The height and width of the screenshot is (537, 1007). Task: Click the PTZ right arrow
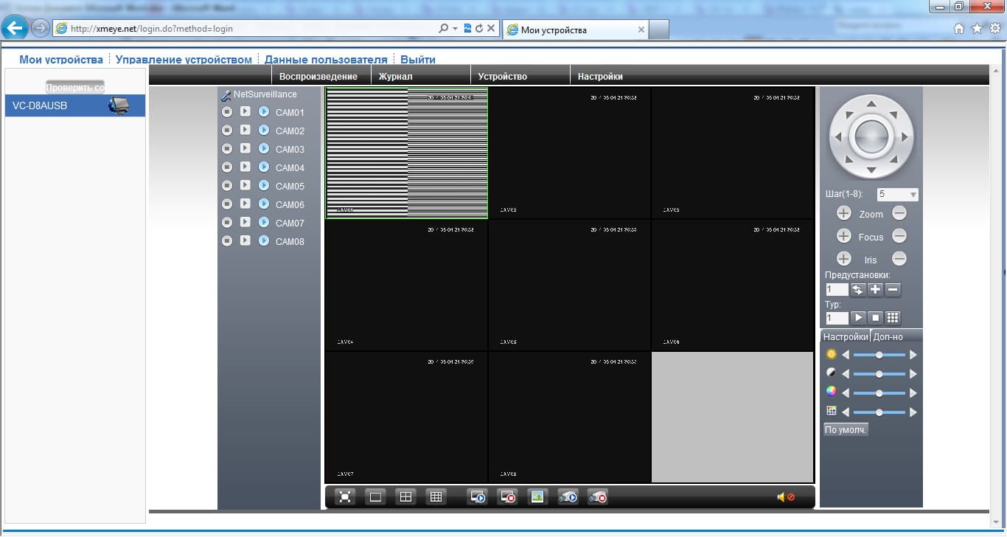tap(905, 136)
